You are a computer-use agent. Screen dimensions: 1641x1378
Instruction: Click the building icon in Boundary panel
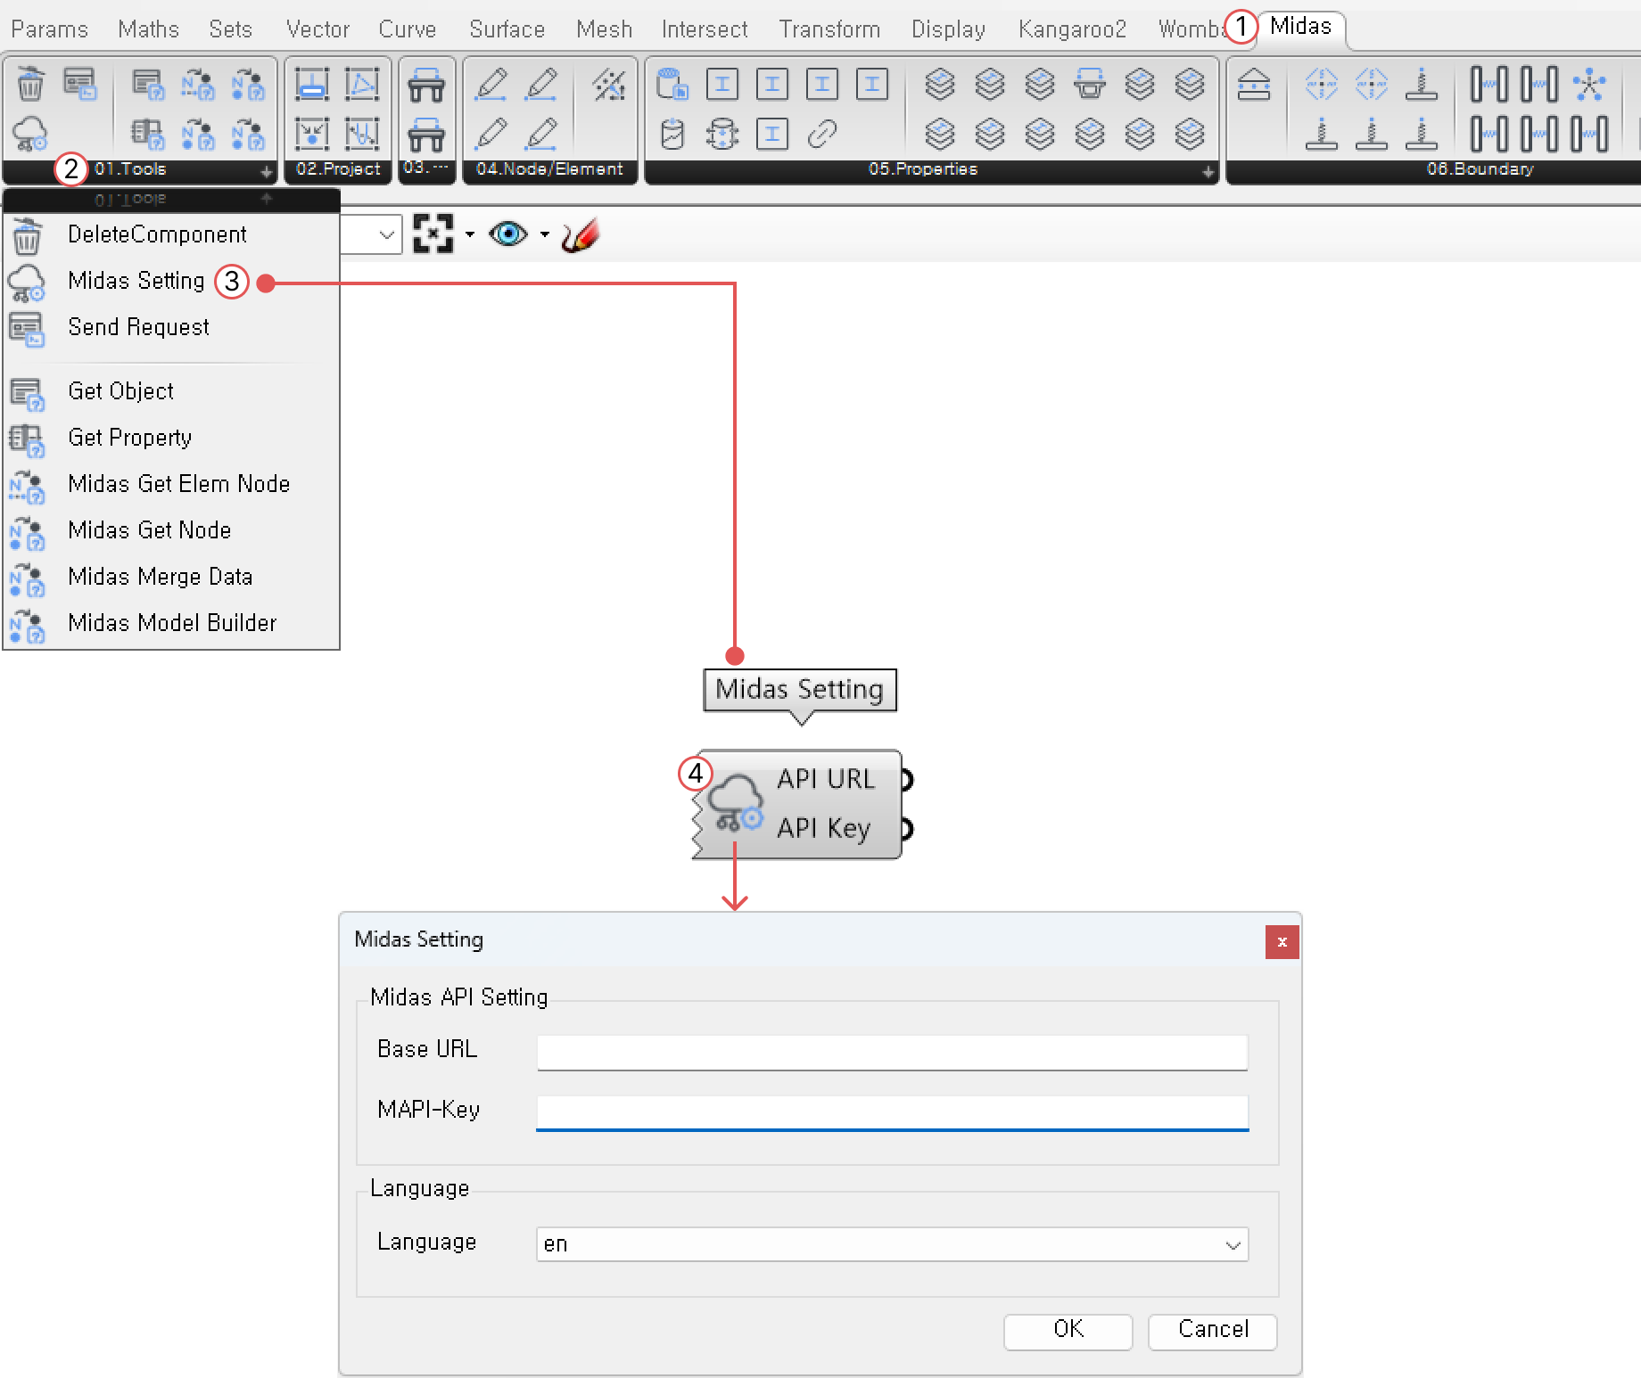[x=1254, y=84]
